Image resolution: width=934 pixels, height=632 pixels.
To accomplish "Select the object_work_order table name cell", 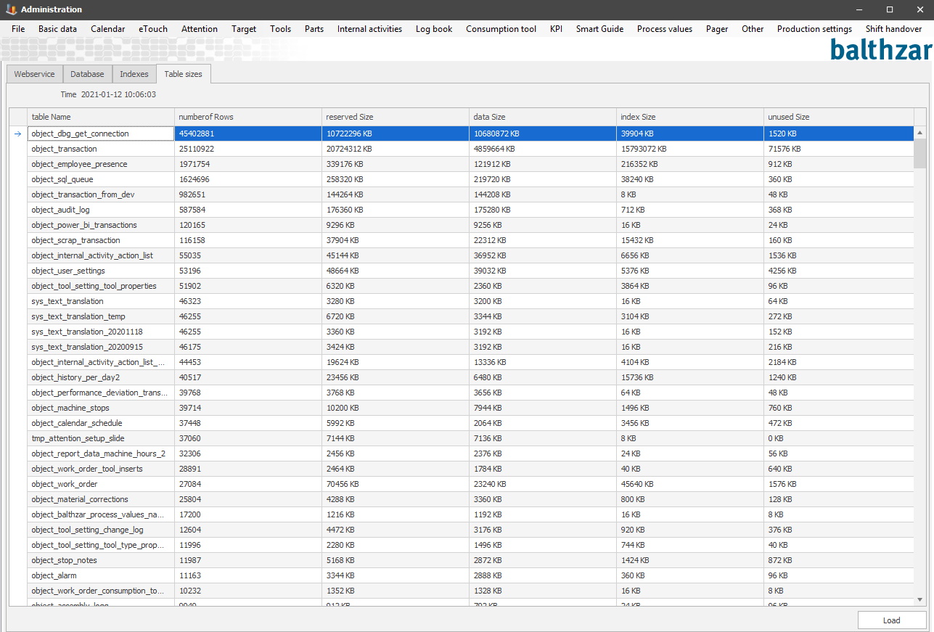I will pyautogui.click(x=100, y=484).
